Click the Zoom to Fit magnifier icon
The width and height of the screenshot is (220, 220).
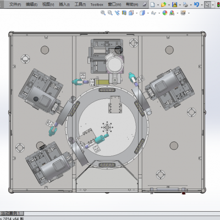[103, 13]
